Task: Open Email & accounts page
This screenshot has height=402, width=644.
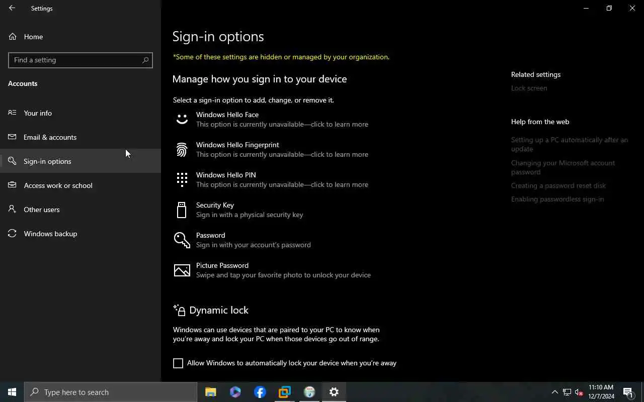Action: pos(80,137)
